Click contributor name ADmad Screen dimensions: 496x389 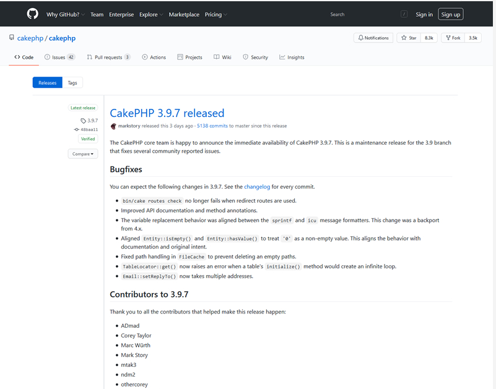(x=130, y=326)
